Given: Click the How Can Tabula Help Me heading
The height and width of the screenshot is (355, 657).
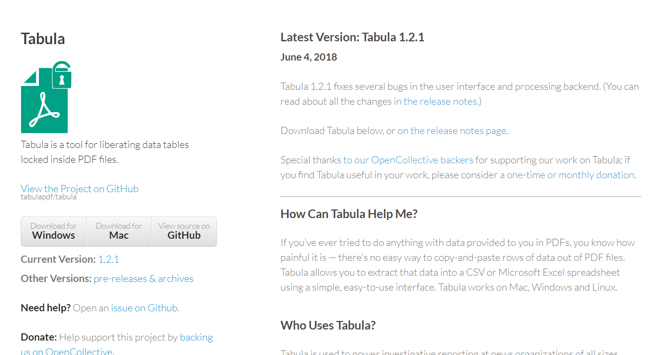Looking at the screenshot, I should (x=349, y=214).
